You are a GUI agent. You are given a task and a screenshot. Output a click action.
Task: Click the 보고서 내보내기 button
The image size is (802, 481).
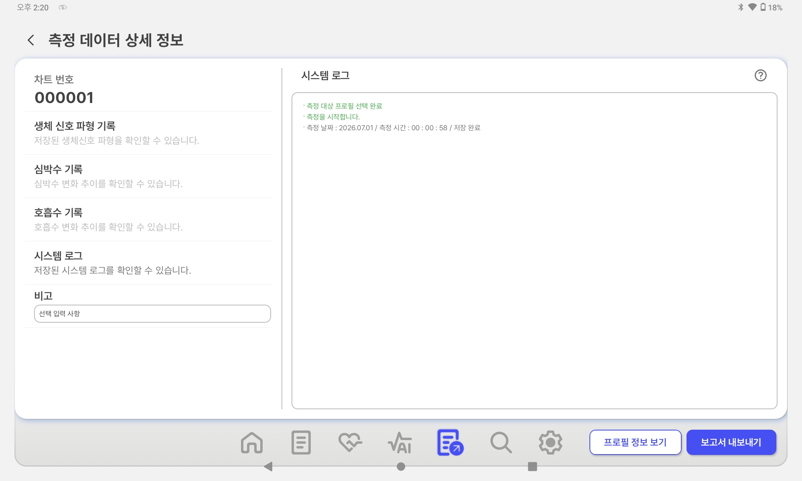731,442
